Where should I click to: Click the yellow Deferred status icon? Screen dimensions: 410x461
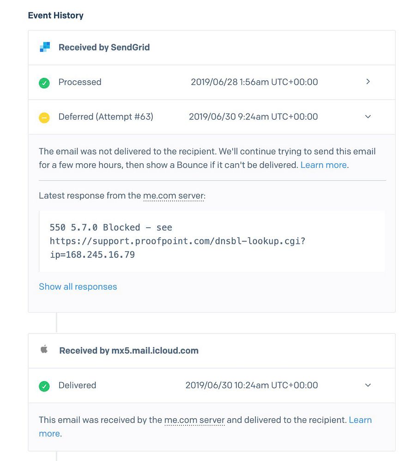click(44, 118)
